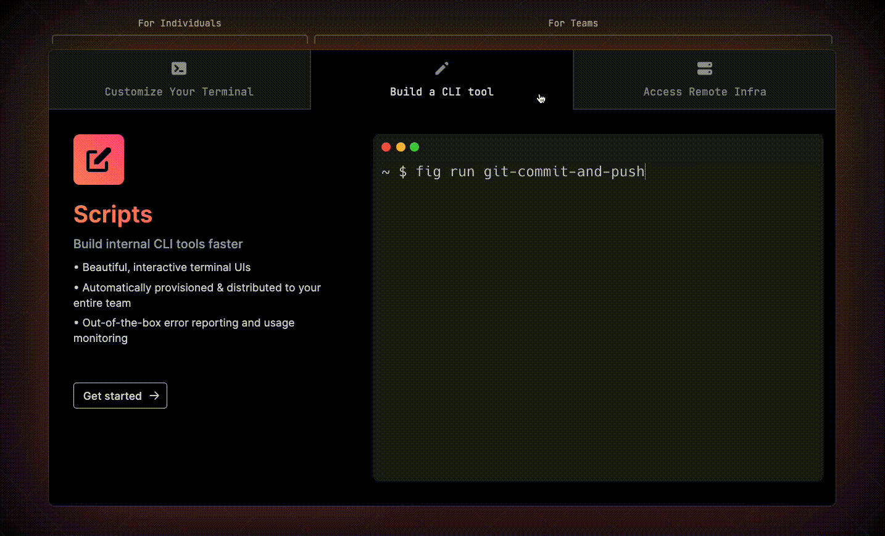Click the yellow dot in the terminal window
The image size is (885, 536).
click(401, 147)
